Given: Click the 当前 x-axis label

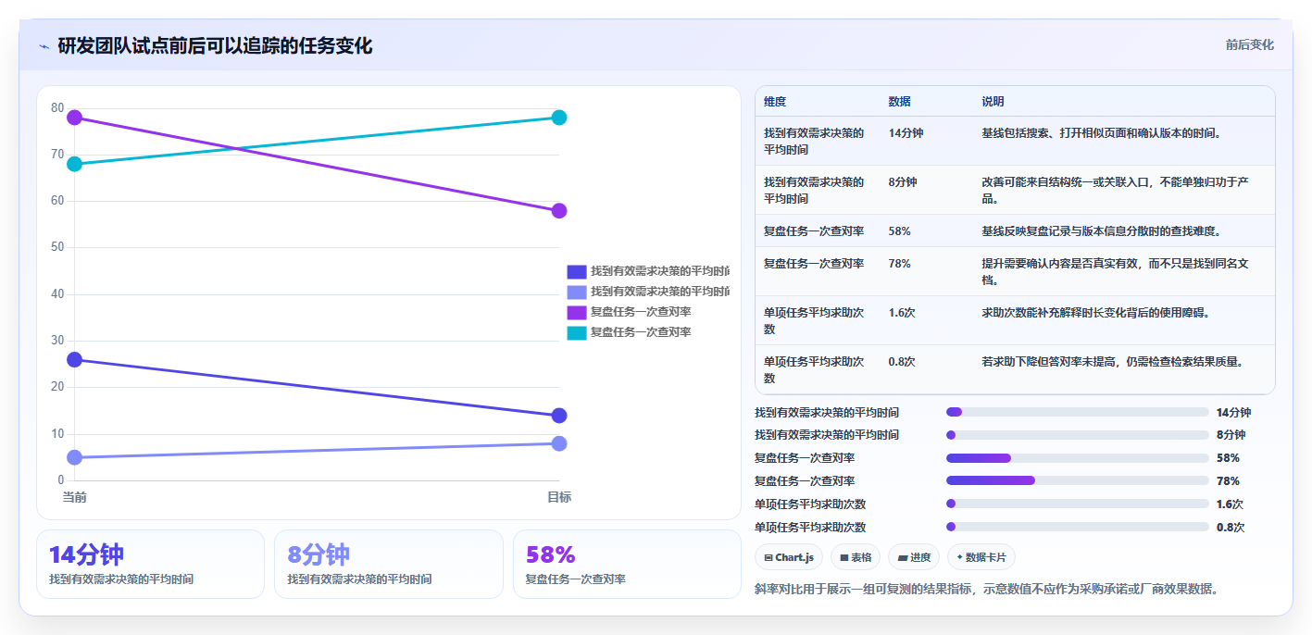Looking at the screenshot, I should coord(74,497).
